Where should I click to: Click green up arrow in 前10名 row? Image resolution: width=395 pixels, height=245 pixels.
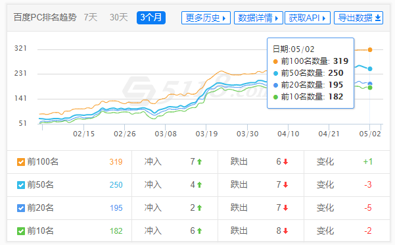point(200,231)
